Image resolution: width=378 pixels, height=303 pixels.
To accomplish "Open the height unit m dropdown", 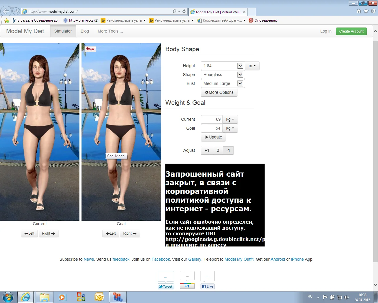I will click(252, 66).
